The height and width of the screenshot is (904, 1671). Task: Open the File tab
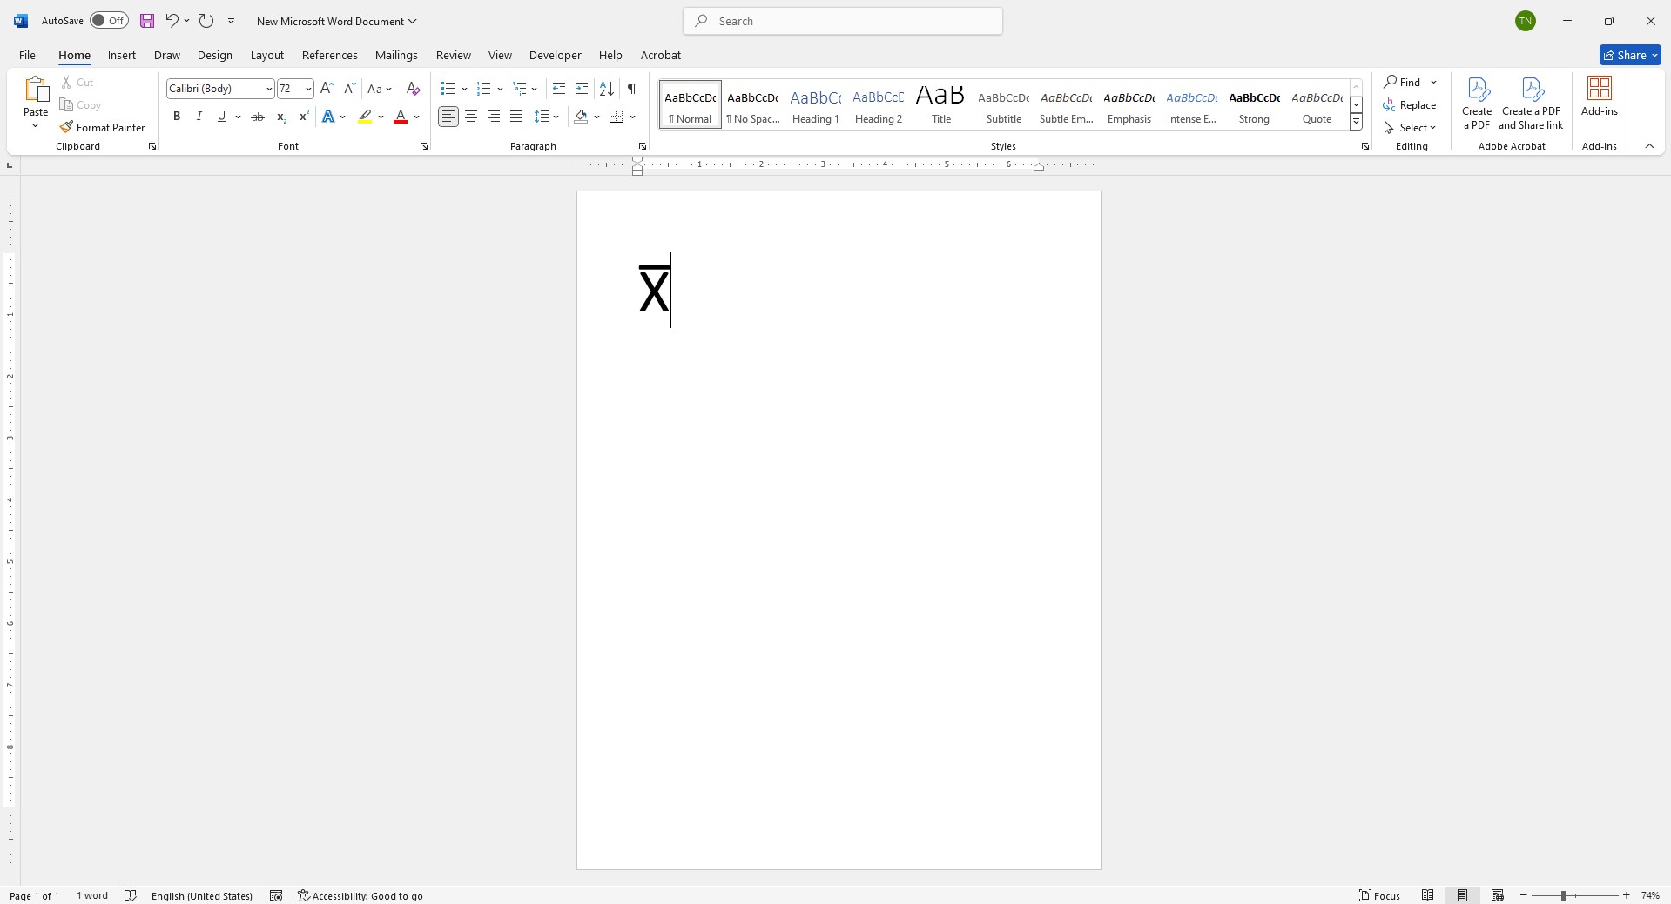pos(27,55)
